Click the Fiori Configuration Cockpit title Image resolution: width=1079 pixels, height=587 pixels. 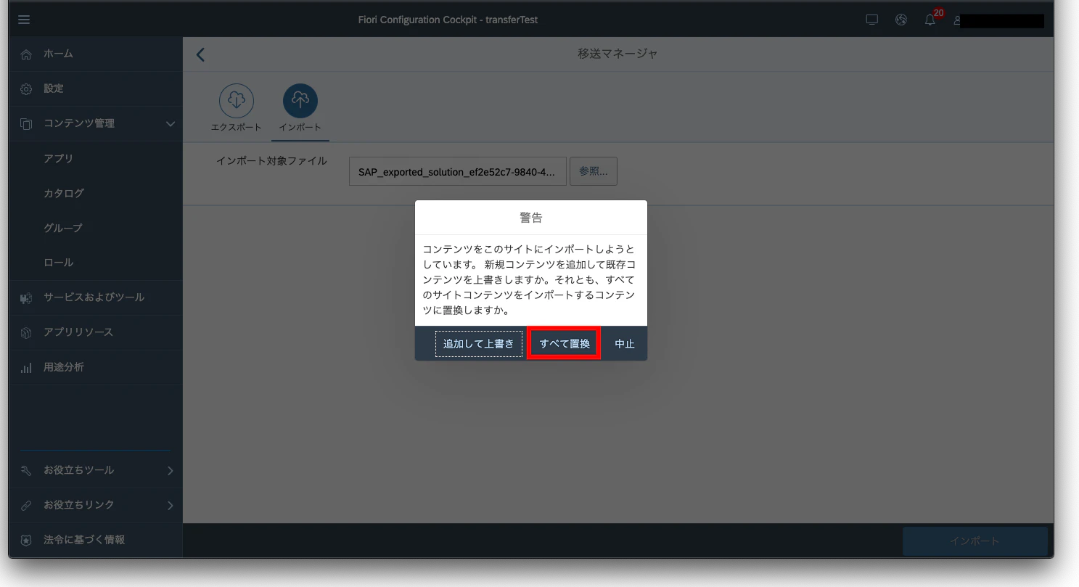pos(448,20)
